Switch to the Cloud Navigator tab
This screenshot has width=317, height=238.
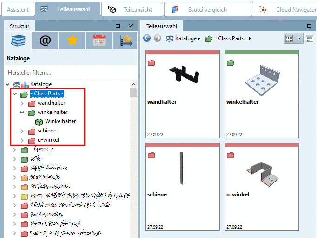(x=284, y=9)
